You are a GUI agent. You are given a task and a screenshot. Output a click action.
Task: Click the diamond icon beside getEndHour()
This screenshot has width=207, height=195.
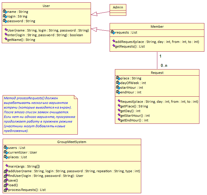click(119, 119)
